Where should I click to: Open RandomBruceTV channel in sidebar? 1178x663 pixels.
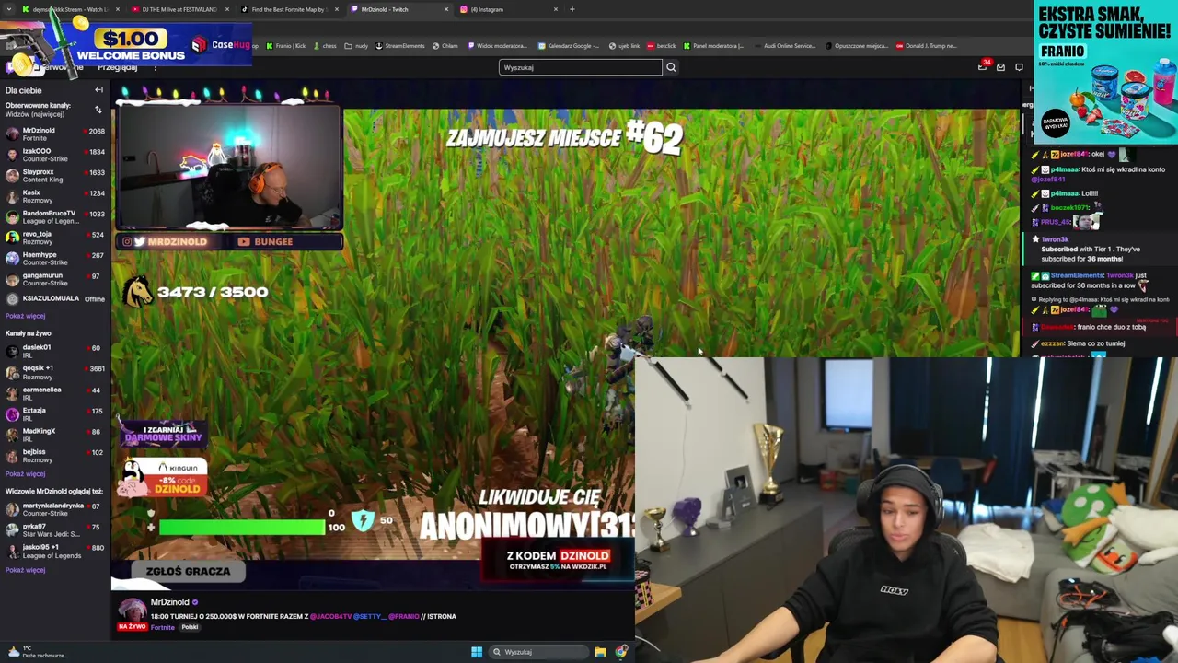[54, 217]
